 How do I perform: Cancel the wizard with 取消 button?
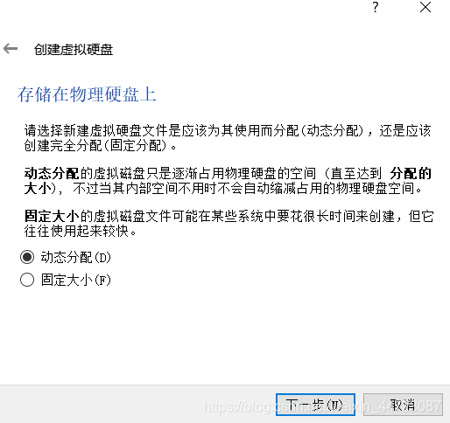403,405
